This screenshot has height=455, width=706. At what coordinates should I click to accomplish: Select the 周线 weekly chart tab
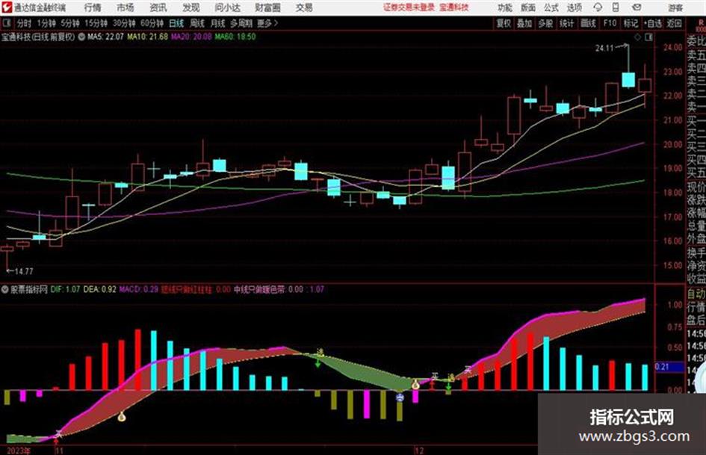[x=197, y=23]
